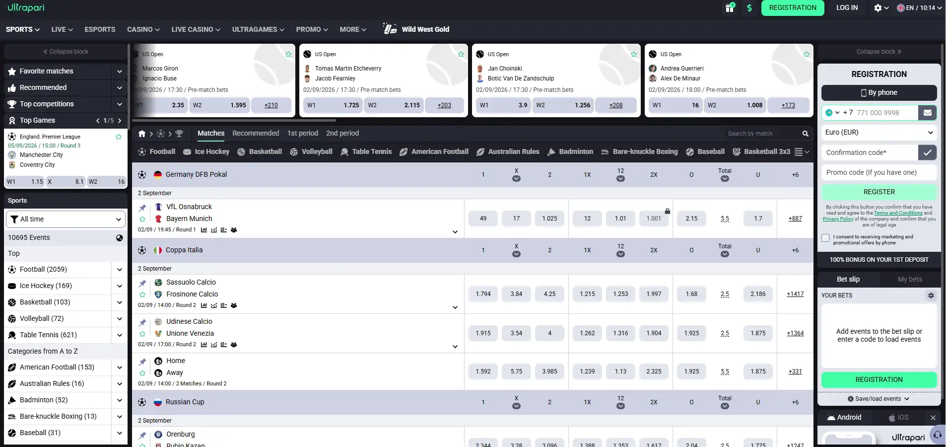The width and height of the screenshot is (946, 447).
Task: Click the pie chart icon beside 10695 Events
Action: [x=120, y=238]
